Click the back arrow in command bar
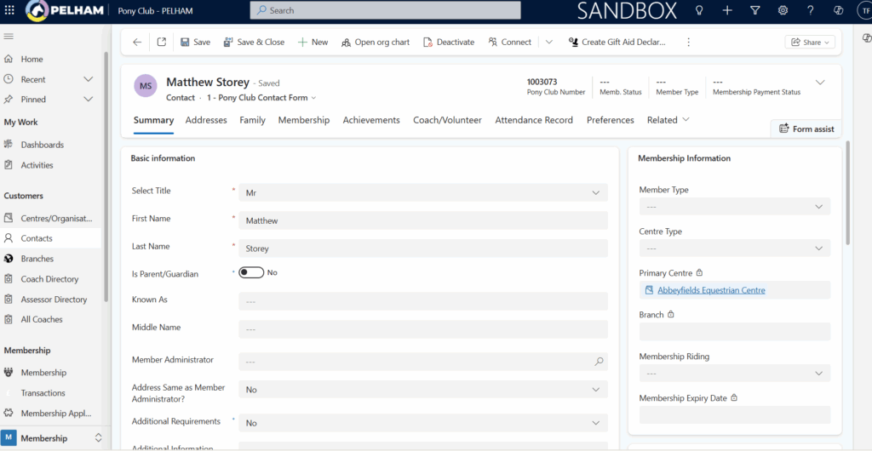Screen dimensions: 872x451 tap(137, 42)
